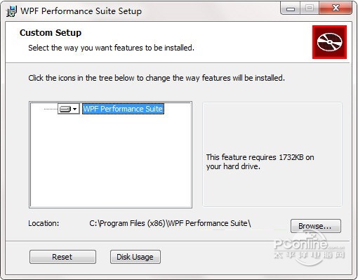Click the PConline watermark logo
Screen dimensions: 358x280
click(x=309, y=248)
